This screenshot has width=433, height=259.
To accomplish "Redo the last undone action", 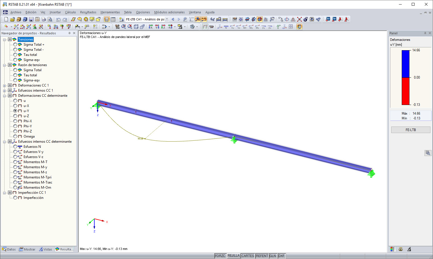I will (x=65, y=19).
